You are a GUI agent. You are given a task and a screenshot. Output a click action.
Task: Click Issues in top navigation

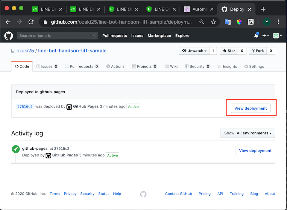(x=137, y=36)
